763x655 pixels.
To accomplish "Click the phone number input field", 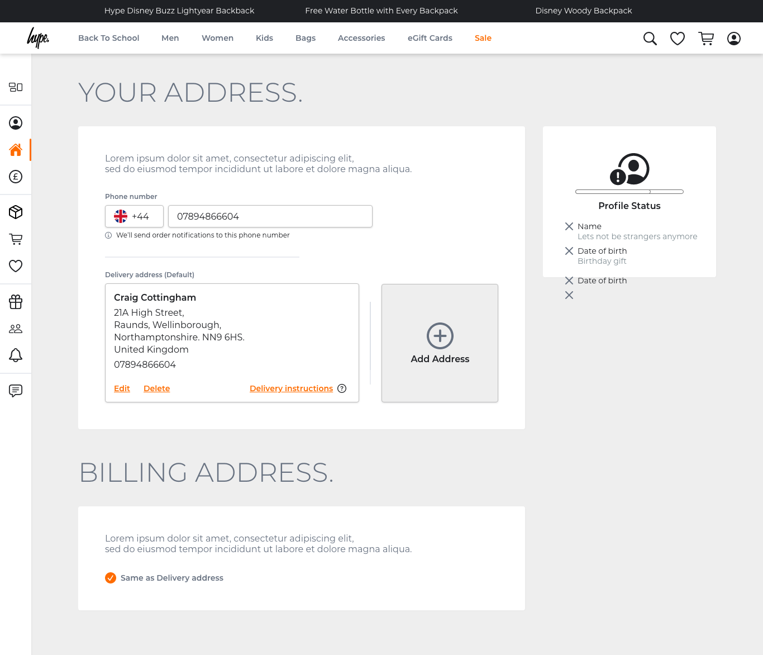I will click(270, 216).
